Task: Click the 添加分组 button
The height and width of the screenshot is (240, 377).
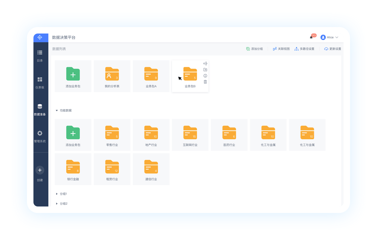Action: 254,49
